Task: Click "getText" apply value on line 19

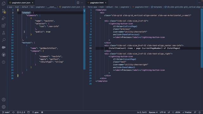Action: (54, 59)
